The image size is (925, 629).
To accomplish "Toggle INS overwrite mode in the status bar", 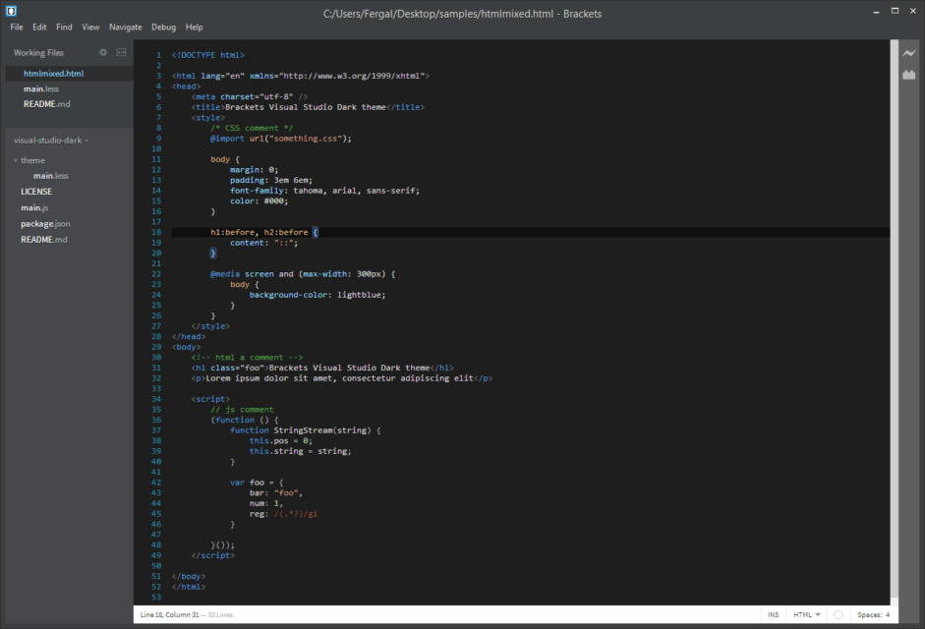I will pos(774,614).
